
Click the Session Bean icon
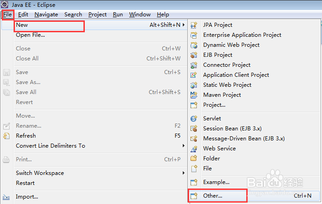point(194,129)
